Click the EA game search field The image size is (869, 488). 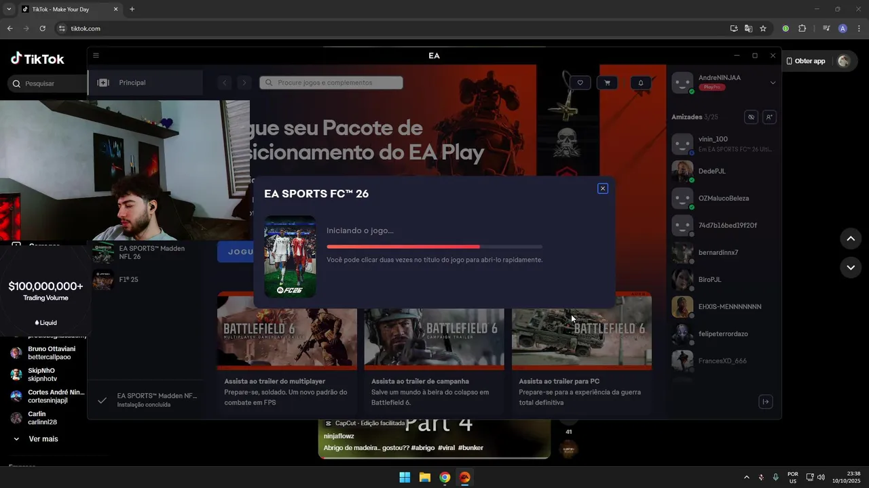click(331, 83)
